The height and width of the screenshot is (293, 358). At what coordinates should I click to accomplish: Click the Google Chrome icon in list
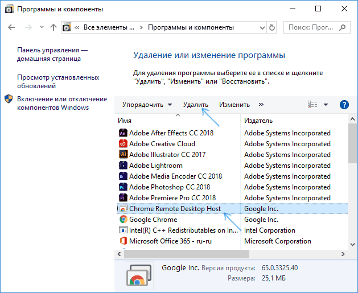click(123, 219)
